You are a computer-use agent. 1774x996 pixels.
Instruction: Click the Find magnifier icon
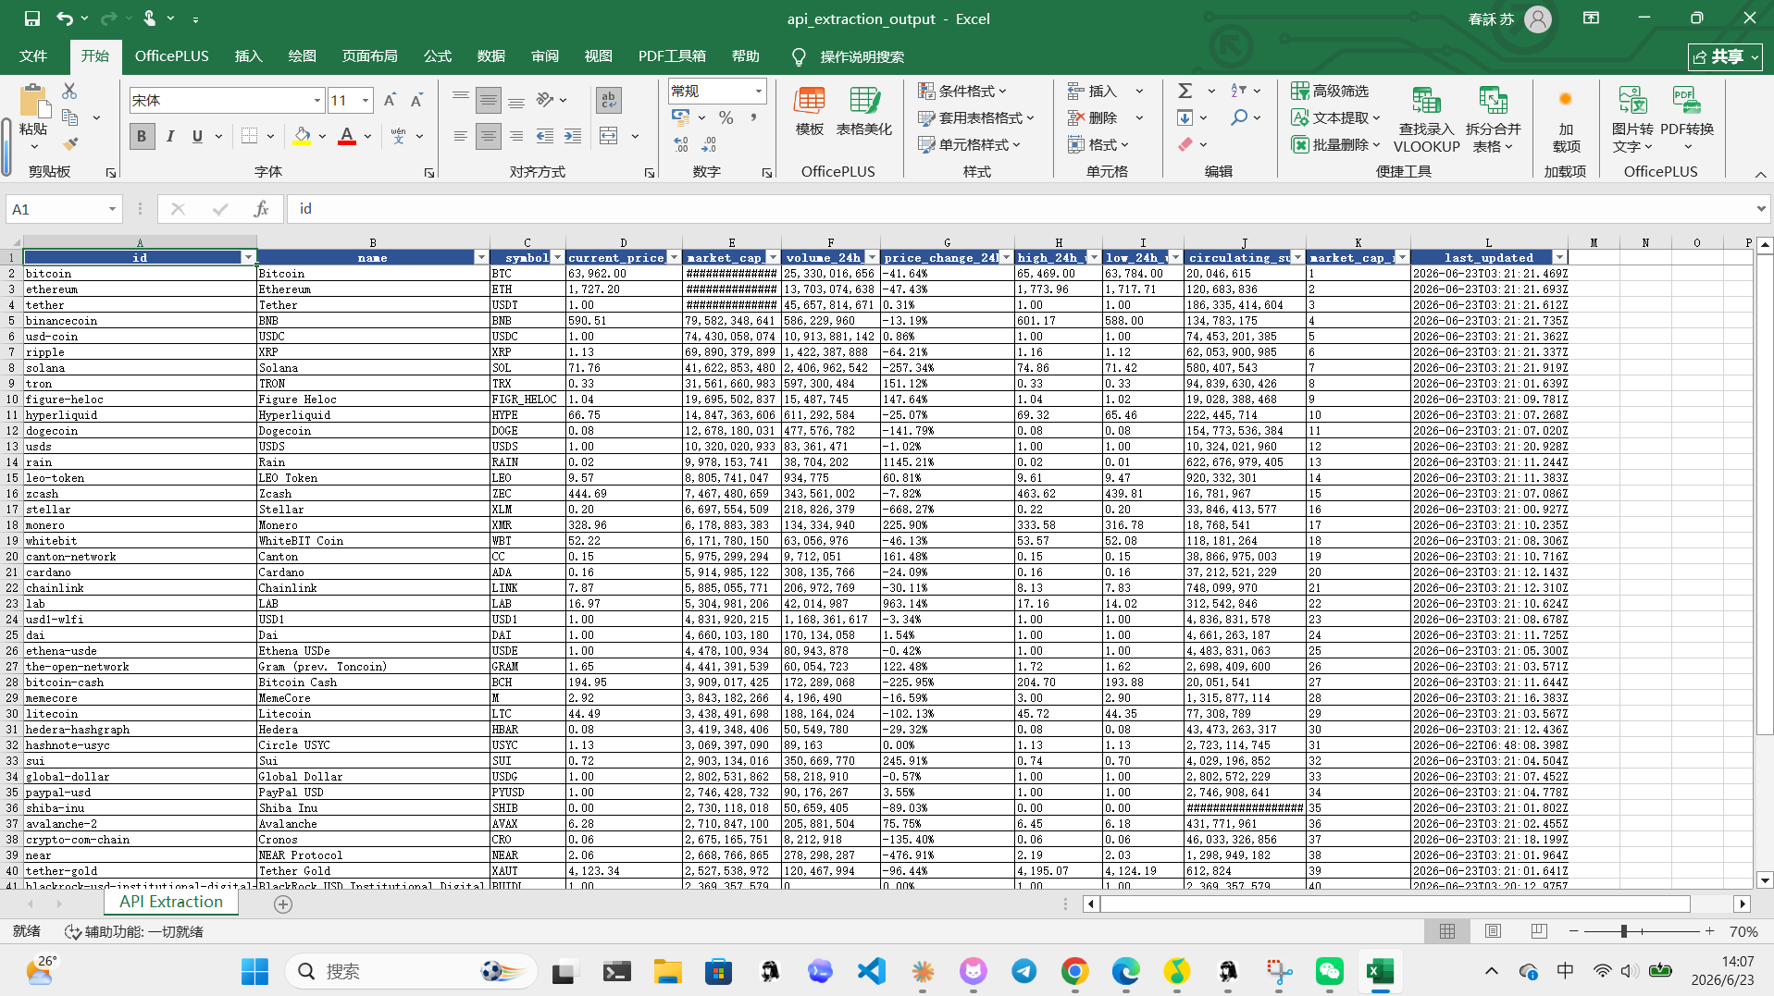click(1239, 117)
